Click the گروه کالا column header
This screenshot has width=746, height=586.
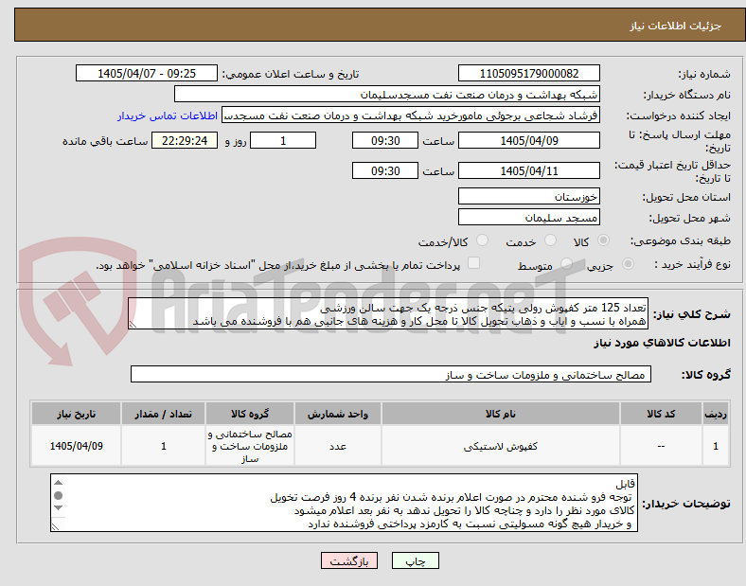coord(250,414)
